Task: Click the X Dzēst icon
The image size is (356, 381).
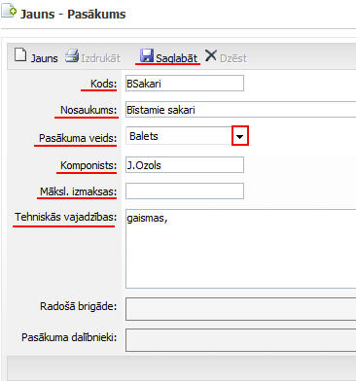Action: pos(211,55)
